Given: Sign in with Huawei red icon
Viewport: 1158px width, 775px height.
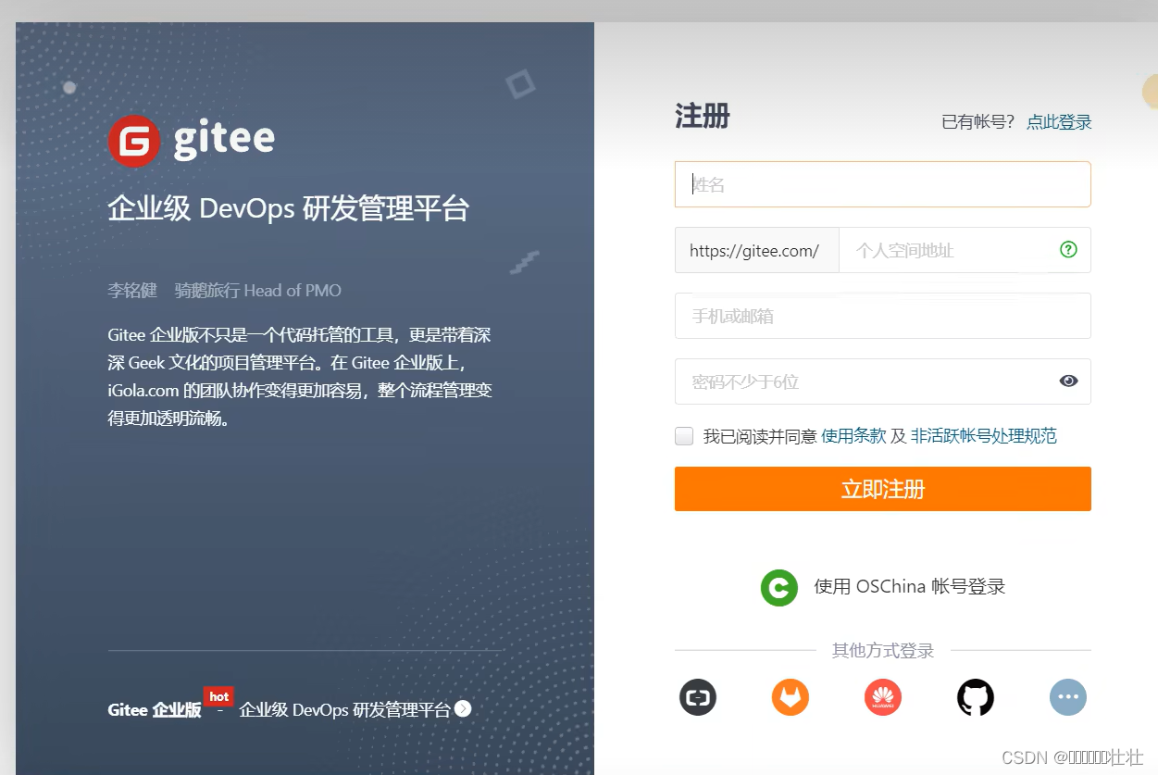Looking at the screenshot, I should pyautogui.click(x=883, y=697).
